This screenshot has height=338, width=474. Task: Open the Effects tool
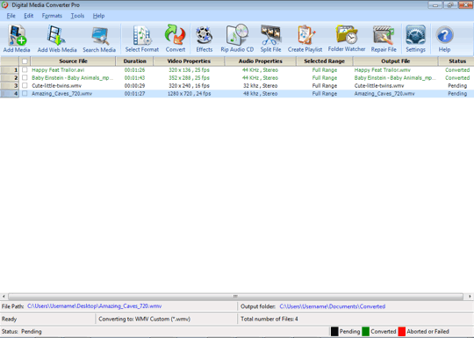click(204, 39)
